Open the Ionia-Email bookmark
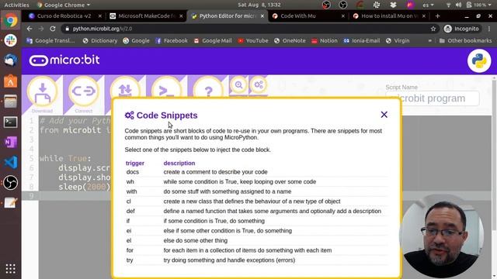Screen dimensions: 497x279 362,40
